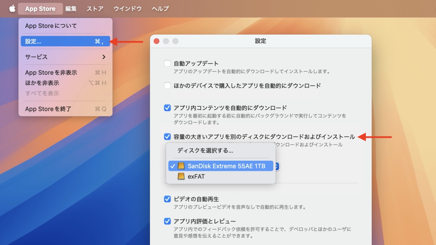Uncheck 容量の大きいアプリを別のディスク checkbox
436x245 pixels.
tap(167, 137)
